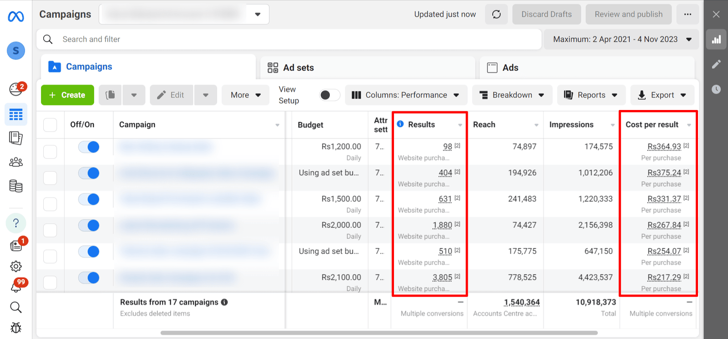Viewport: 728px width, 339px height.
Task: Open notifications bell in left sidebar
Action: click(x=16, y=286)
